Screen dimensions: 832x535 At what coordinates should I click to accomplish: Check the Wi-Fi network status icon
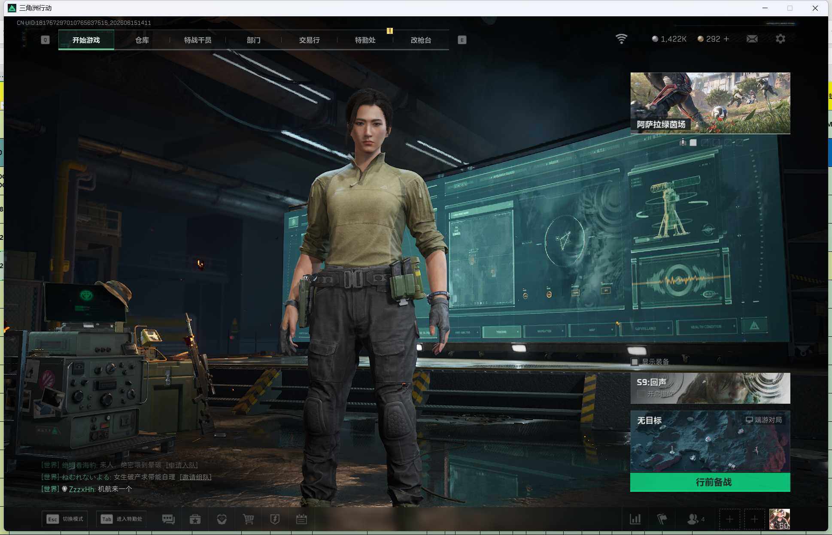[x=621, y=39]
